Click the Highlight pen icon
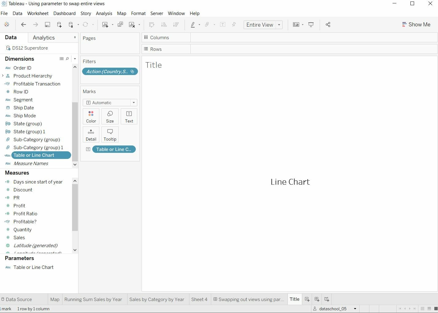The height and width of the screenshot is (313, 438). (193, 25)
